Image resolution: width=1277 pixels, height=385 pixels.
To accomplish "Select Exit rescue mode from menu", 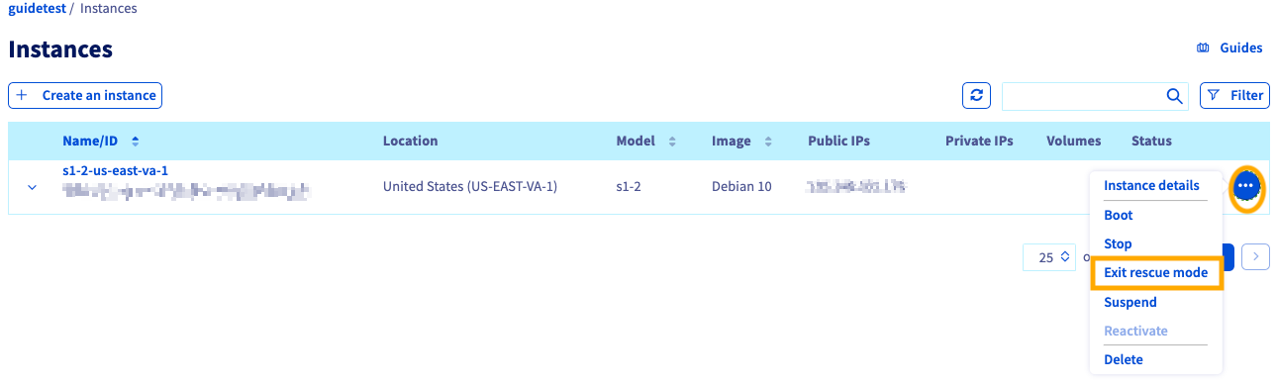I will [1155, 273].
